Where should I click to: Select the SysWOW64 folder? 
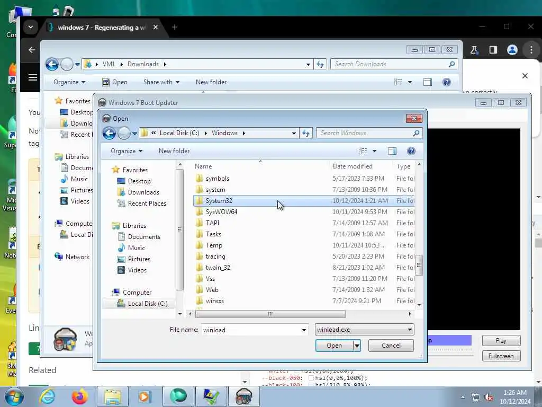304,212
